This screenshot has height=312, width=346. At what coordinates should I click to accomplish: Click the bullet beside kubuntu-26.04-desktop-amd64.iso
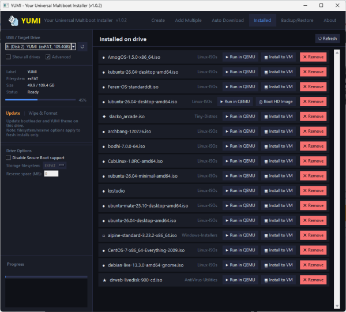pos(104,72)
